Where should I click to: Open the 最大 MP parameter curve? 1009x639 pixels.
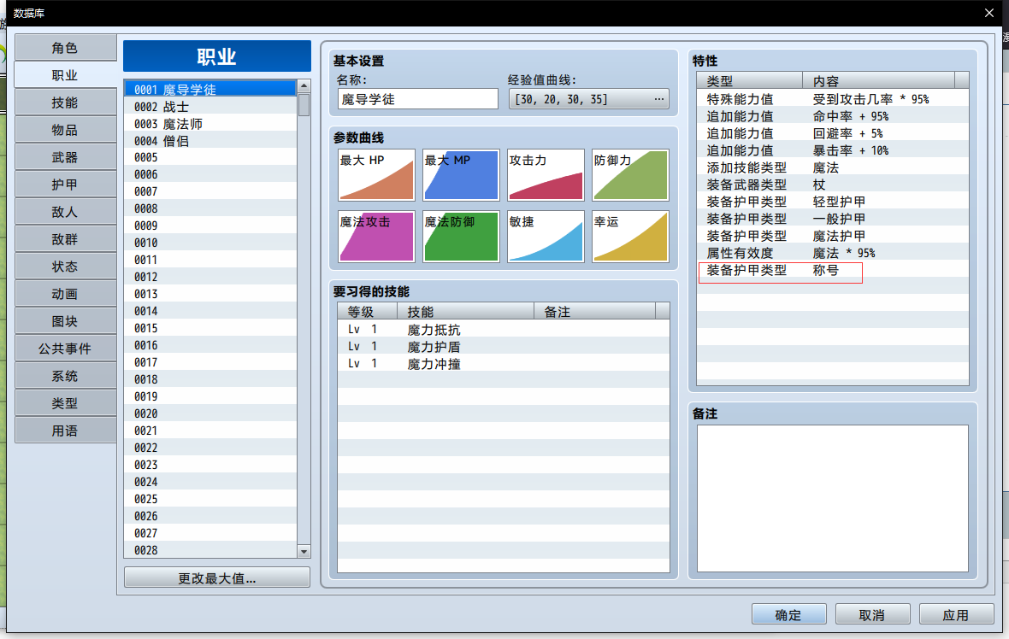tap(461, 175)
